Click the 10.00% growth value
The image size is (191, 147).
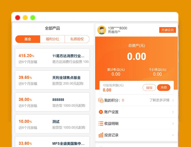(25, 121)
